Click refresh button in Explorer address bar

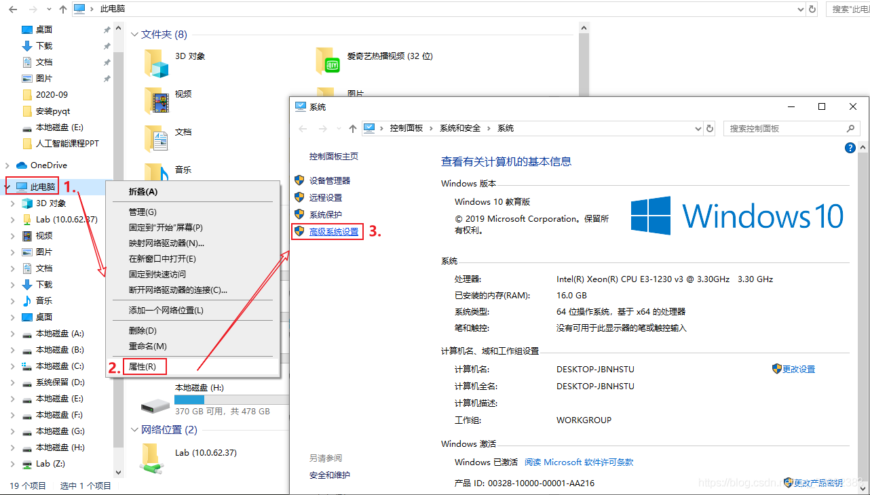pos(812,9)
